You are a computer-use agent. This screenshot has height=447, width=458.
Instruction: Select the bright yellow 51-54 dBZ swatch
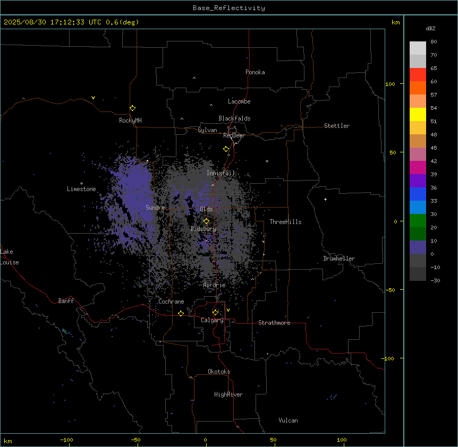tap(418, 114)
